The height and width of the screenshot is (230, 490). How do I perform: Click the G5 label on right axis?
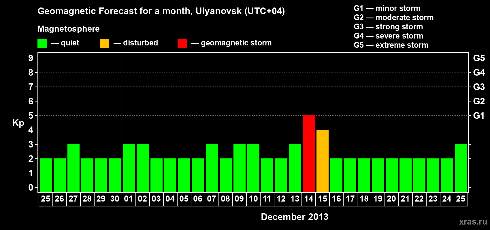click(479, 58)
